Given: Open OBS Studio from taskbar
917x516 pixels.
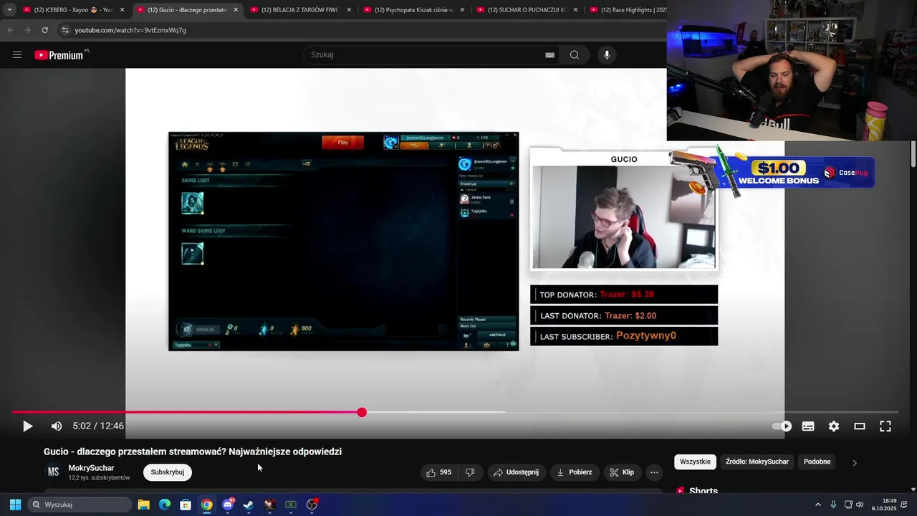Looking at the screenshot, I should [312, 505].
